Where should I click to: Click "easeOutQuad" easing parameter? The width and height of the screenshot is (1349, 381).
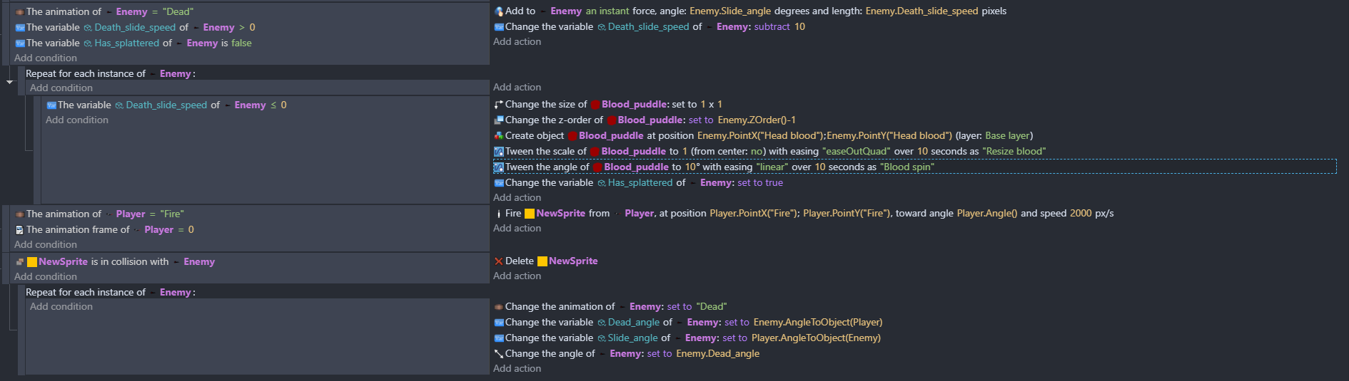coord(856,152)
